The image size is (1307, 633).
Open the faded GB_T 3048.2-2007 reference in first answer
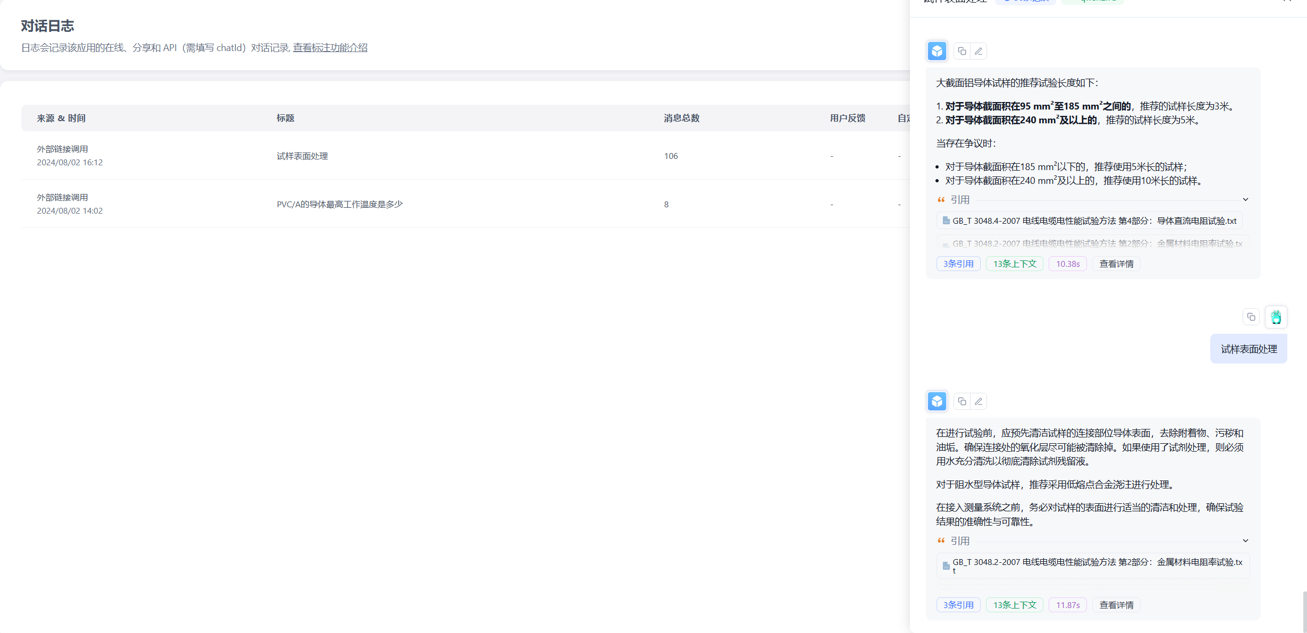click(x=1093, y=243)
